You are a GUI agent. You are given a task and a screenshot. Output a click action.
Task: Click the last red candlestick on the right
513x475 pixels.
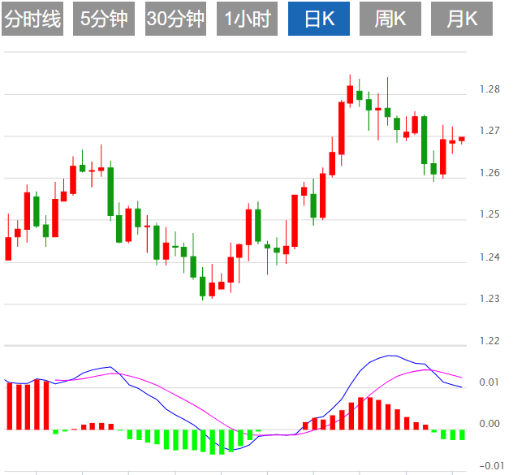point(462,139)
